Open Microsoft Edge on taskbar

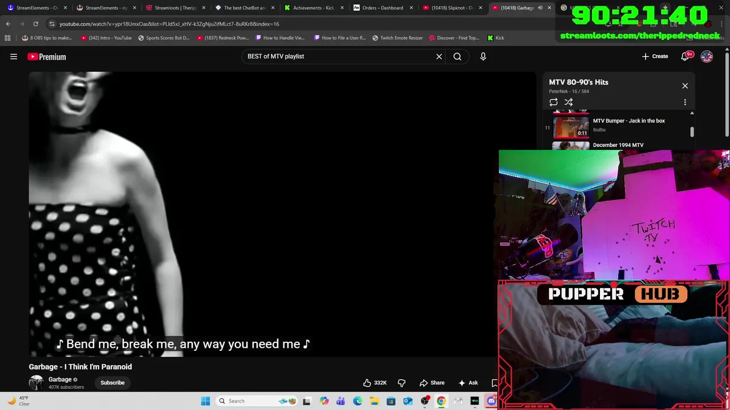(358, 401)
